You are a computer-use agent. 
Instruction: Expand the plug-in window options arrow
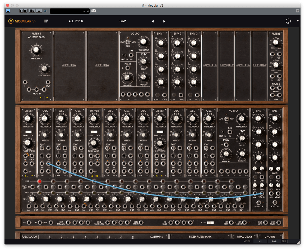pyautogui.click(x=297, y=11)
